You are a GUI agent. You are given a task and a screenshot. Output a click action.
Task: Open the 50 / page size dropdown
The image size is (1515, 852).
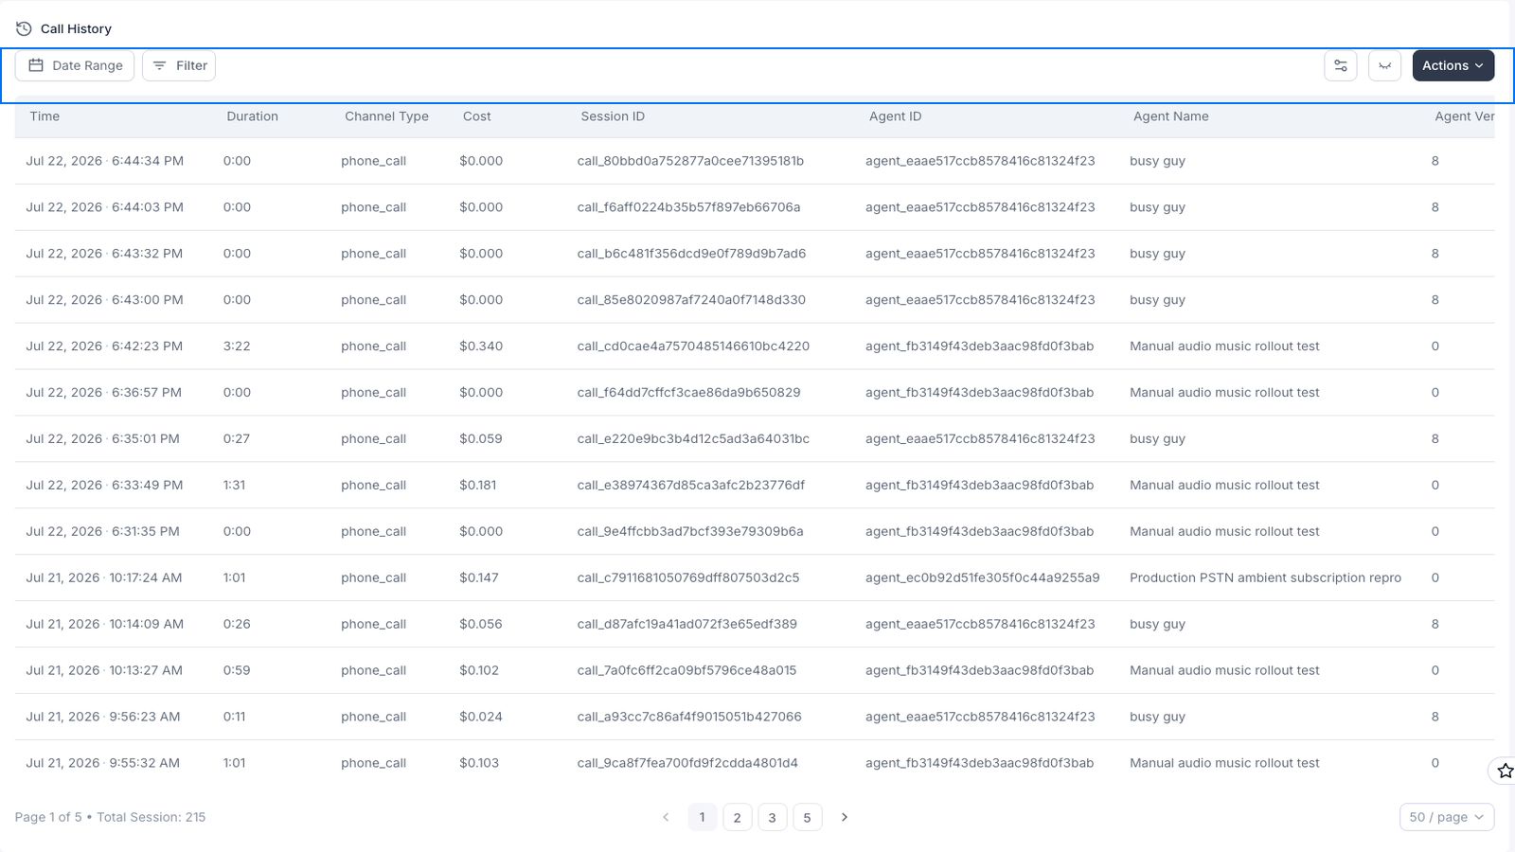click(x=1447, y=817)
